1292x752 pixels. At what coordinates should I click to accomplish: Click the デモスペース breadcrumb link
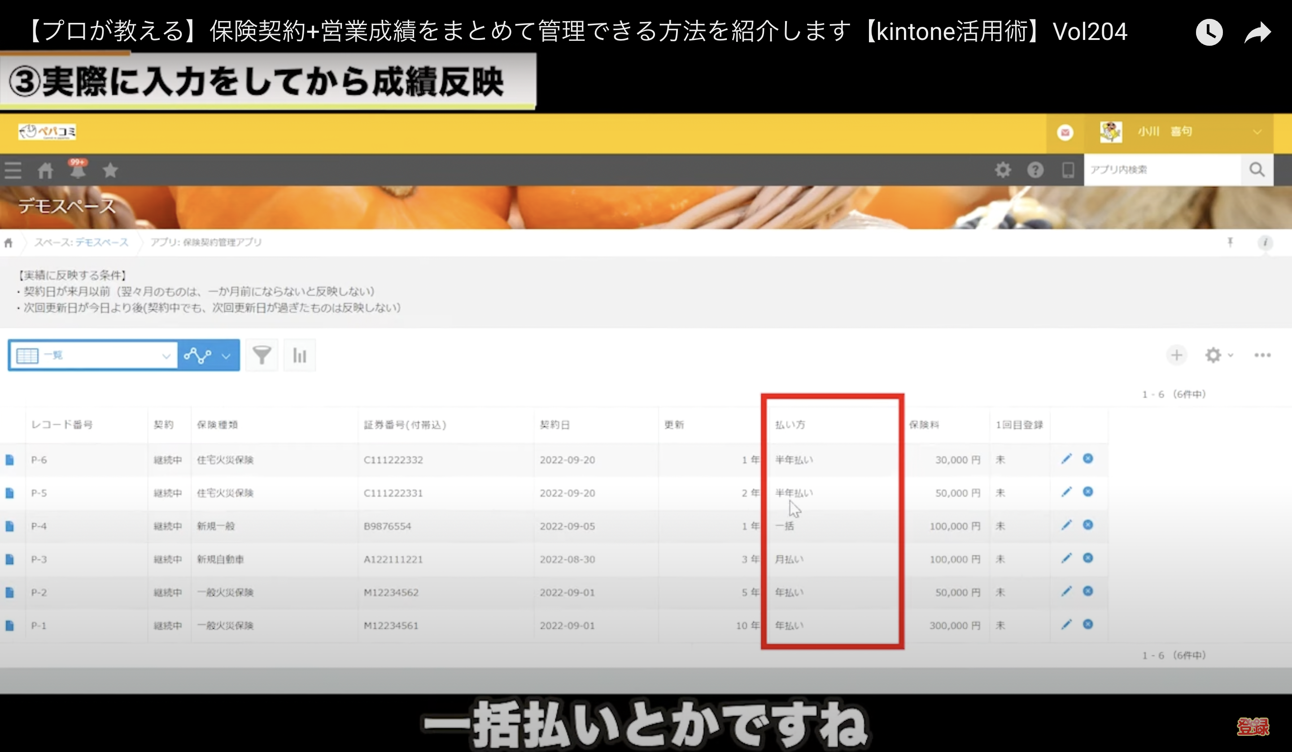coord(101,242)
